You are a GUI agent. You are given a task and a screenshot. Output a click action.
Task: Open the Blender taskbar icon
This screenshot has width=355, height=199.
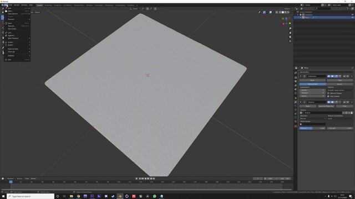coord(120,196)
